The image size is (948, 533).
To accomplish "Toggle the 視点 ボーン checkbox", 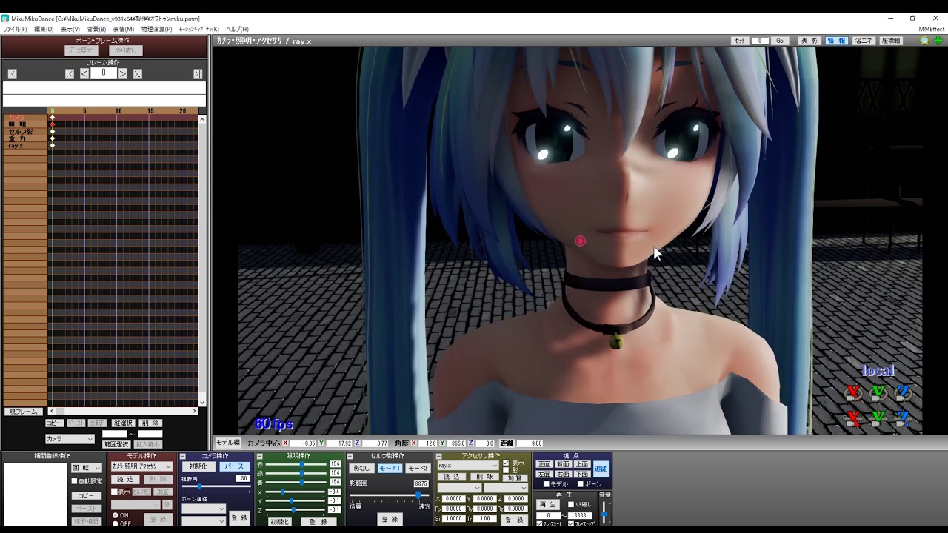I will tap(580, 484).
